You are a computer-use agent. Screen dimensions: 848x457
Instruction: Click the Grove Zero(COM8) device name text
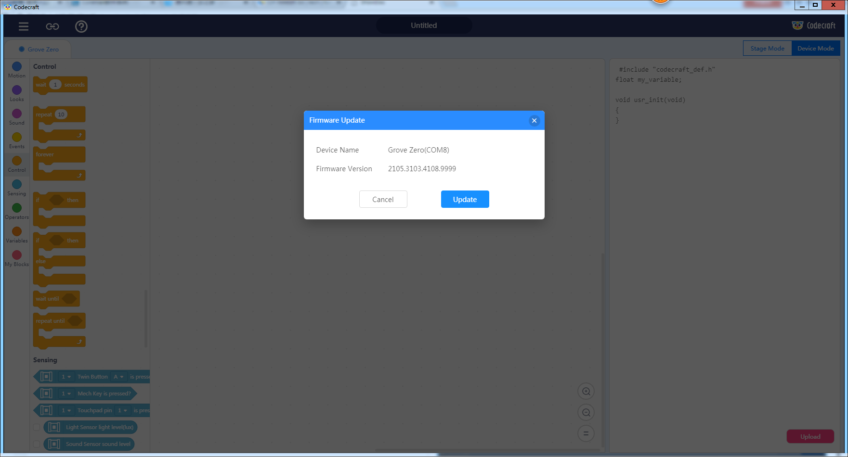click(x=418, y=150)
